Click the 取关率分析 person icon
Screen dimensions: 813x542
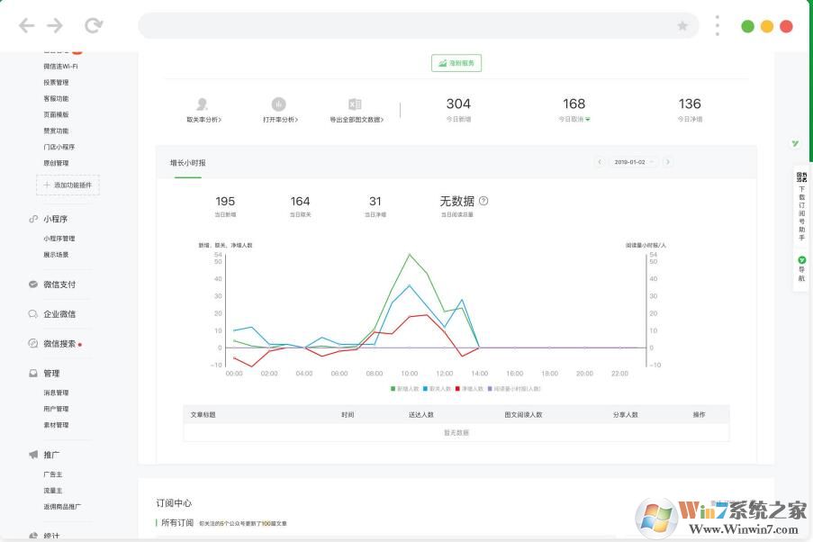(x=203, y=104)
